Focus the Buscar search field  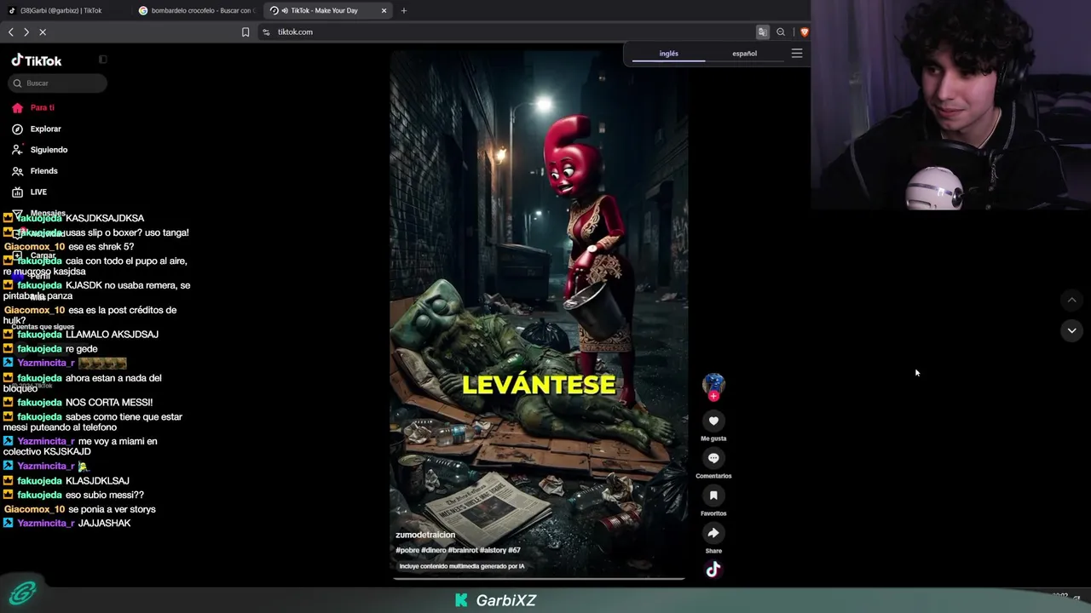58,83
